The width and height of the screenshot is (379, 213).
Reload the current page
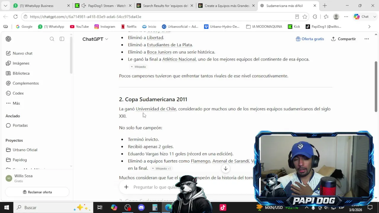15,17
